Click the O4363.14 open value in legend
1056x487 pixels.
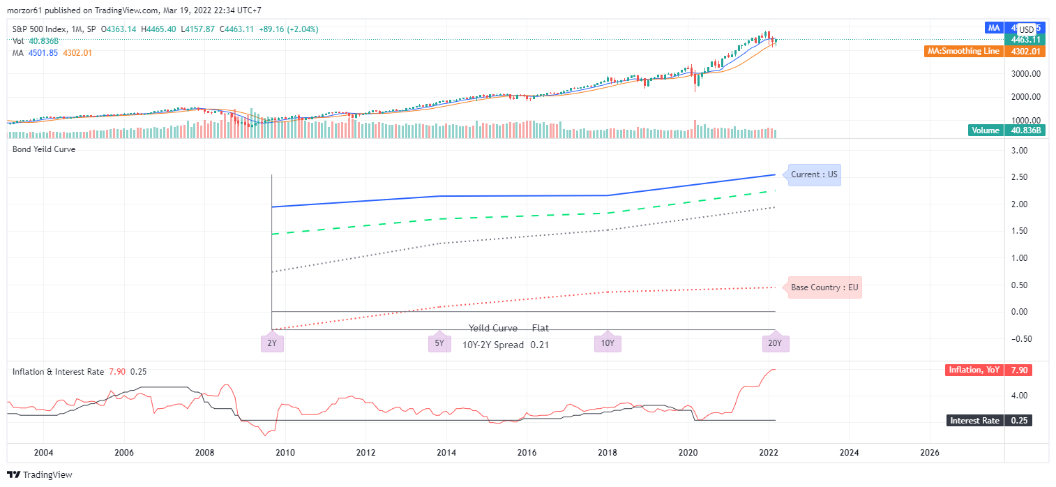(x=119, y=29)
